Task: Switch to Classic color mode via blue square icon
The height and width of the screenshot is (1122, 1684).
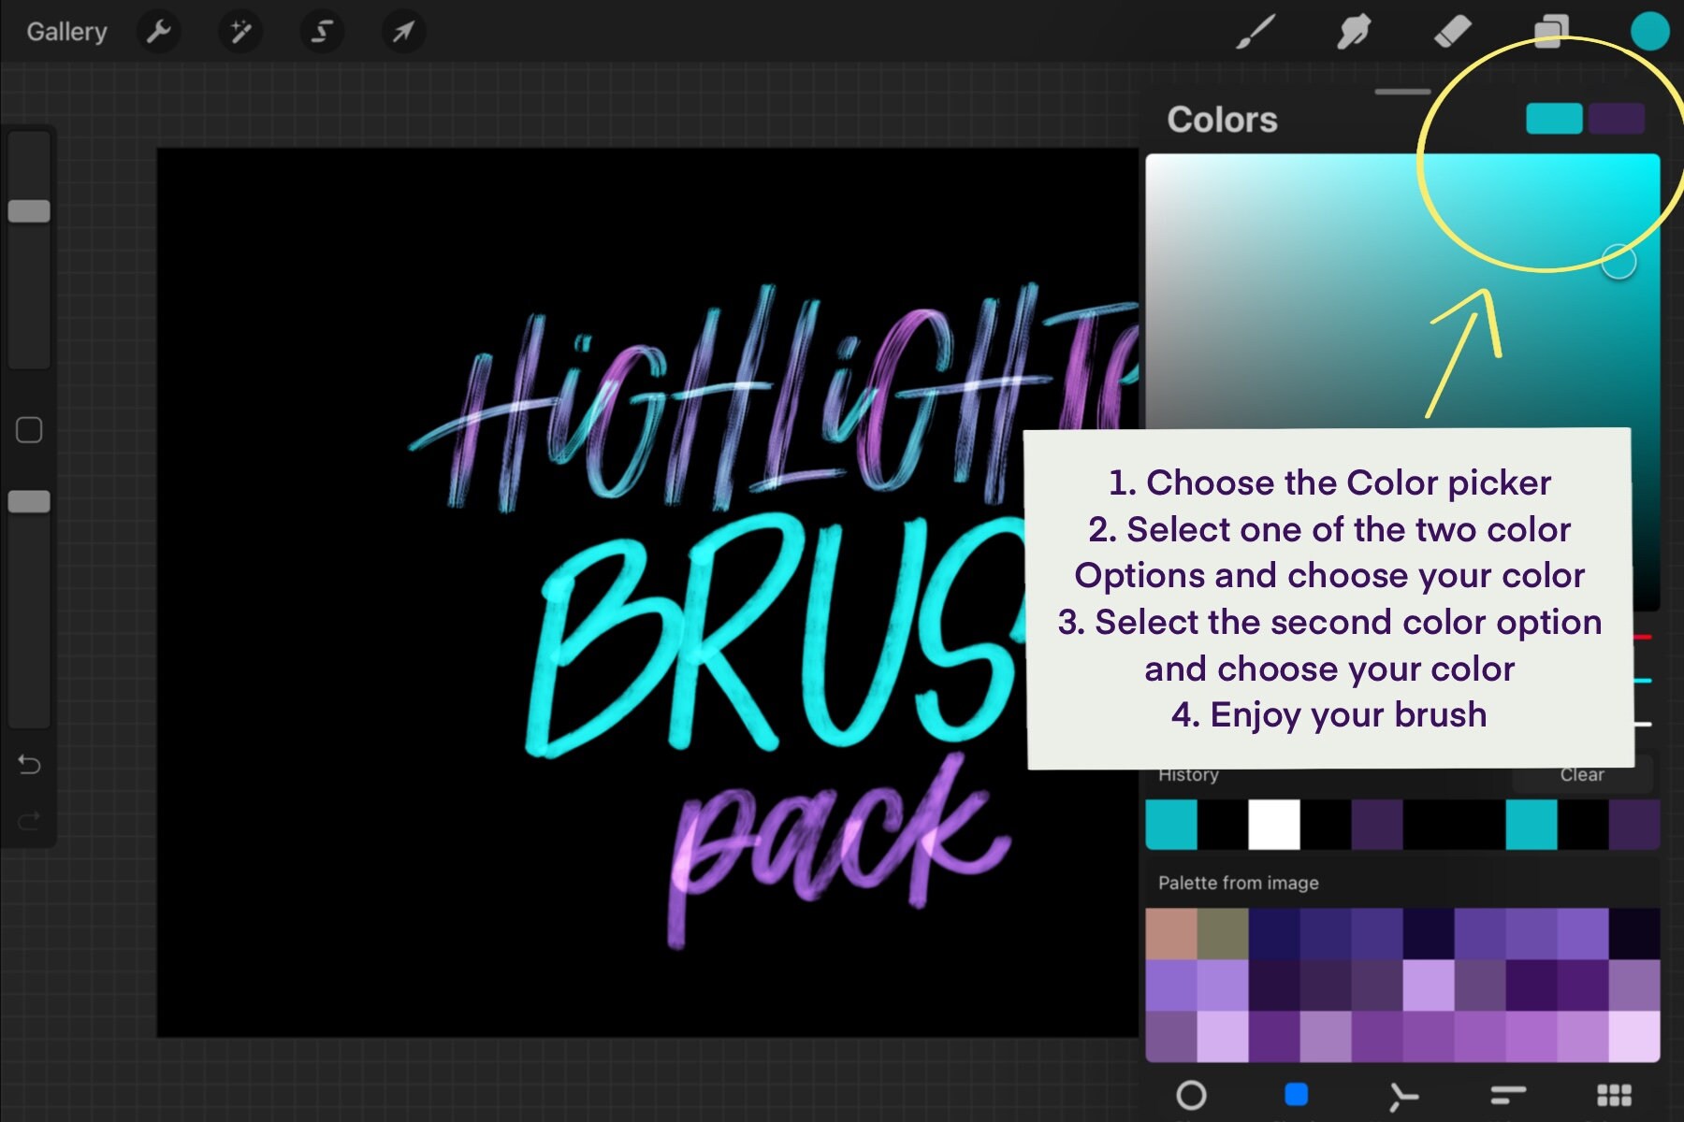Action: click(x=1296, y=1092)
